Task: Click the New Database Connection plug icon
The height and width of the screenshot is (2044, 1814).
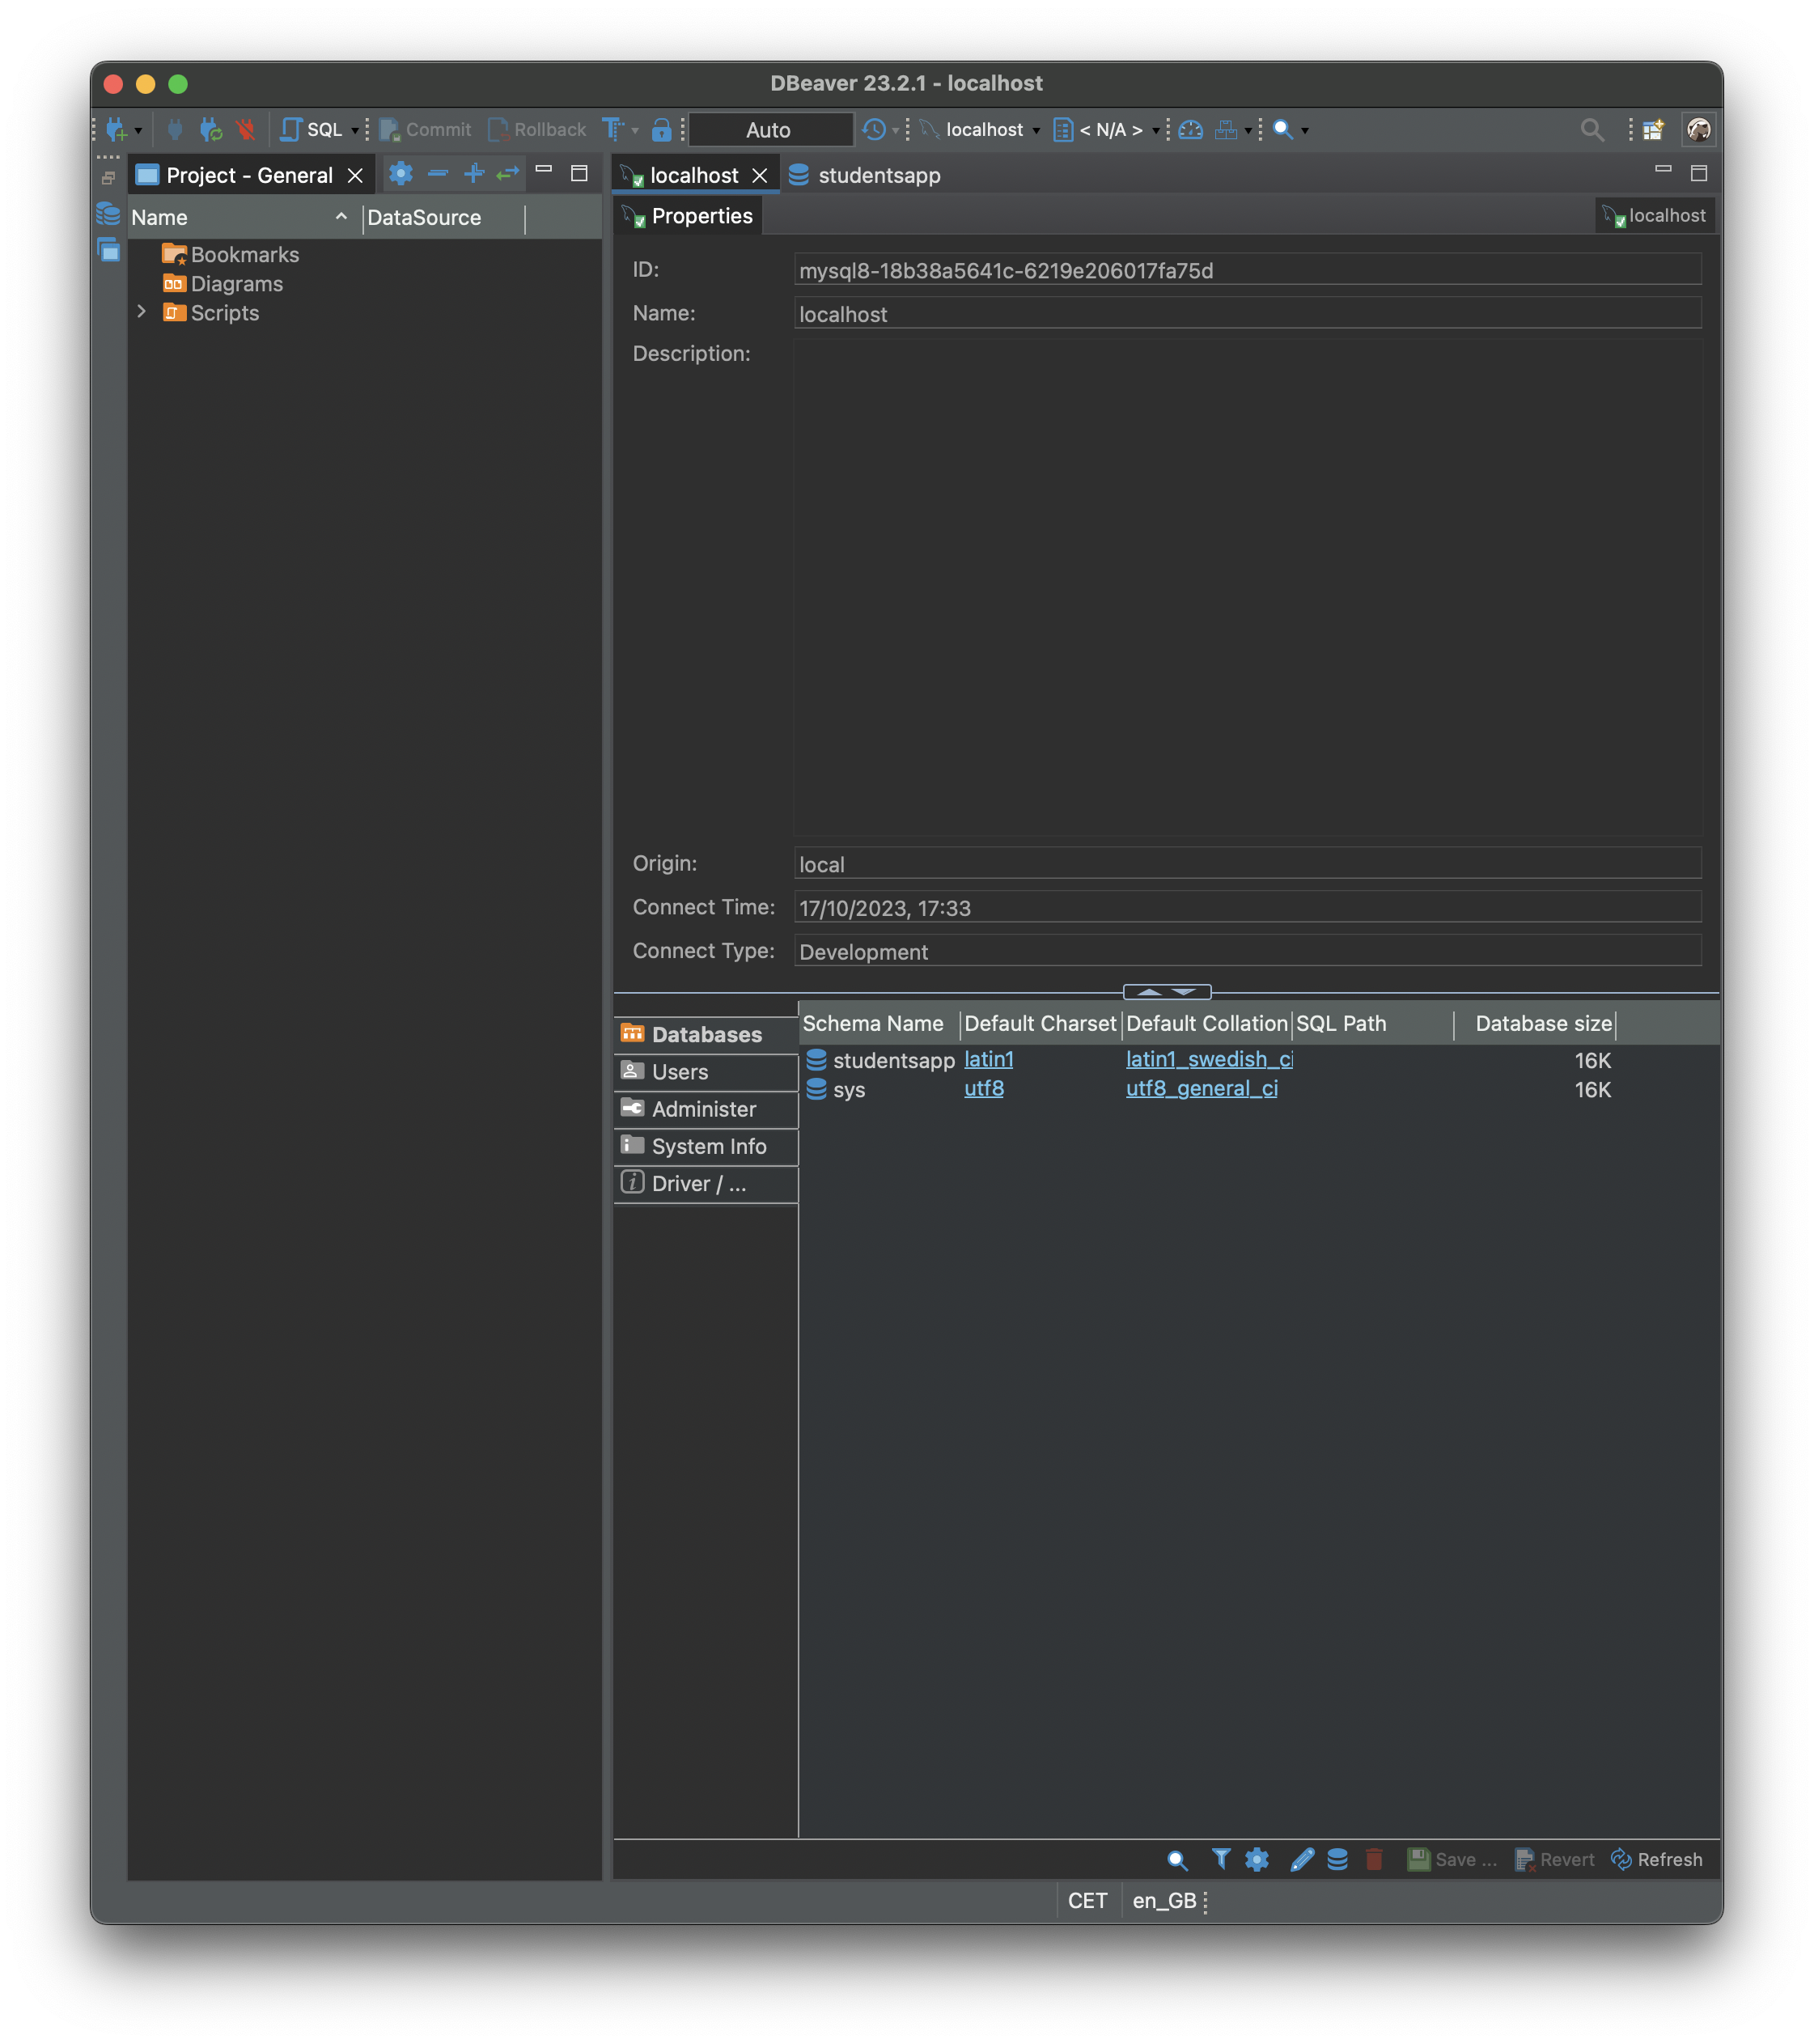Action: tap(116, 129)
